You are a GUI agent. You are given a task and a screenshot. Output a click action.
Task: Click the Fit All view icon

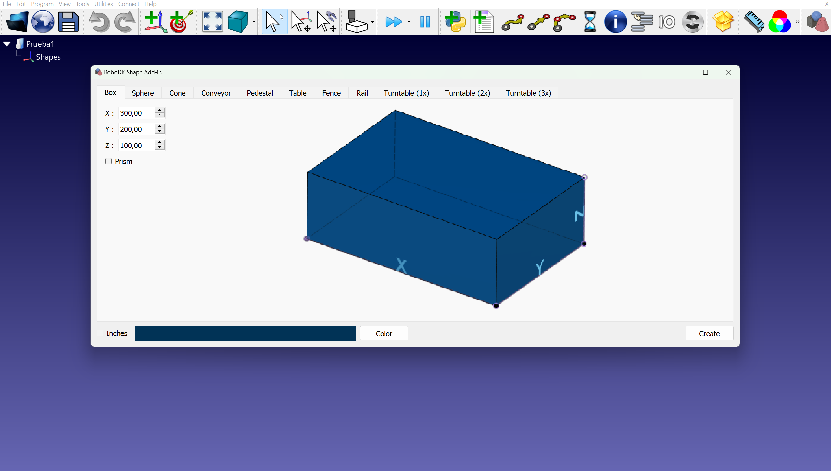(x=212, y=22)
